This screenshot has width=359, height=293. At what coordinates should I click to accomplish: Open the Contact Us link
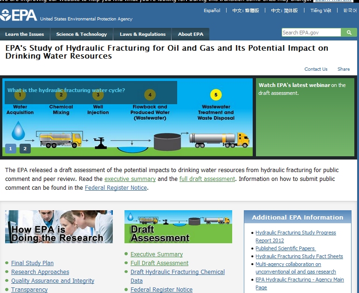[x=316, y=69]
